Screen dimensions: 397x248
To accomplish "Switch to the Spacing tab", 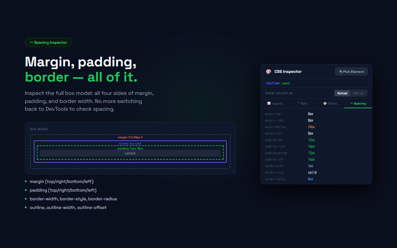I will (358, 104).
